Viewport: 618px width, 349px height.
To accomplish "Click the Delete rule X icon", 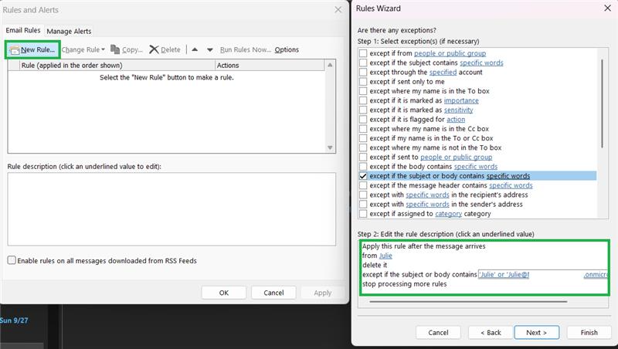I will coord(154,49).
